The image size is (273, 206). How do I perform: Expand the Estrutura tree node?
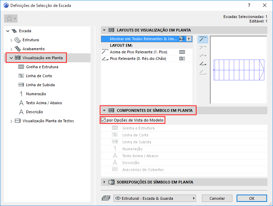[11, 40]
